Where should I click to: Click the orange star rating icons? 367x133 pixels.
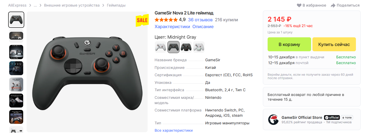[x=166, y=20]
